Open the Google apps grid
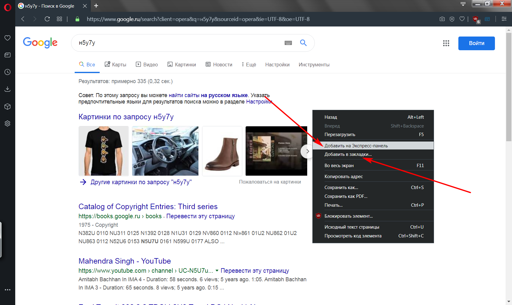This screenshot has height=305, width=512. 446,43
